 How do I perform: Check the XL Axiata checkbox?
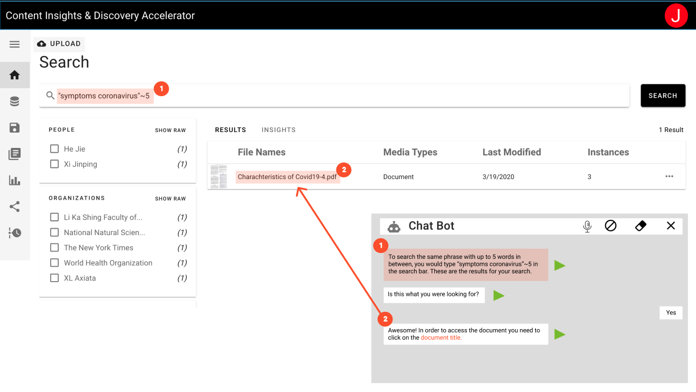click(54, 278)
